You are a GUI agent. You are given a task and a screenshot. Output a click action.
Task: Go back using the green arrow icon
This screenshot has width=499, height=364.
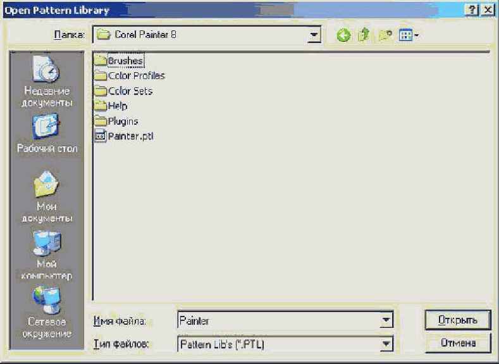pos(343,35)
